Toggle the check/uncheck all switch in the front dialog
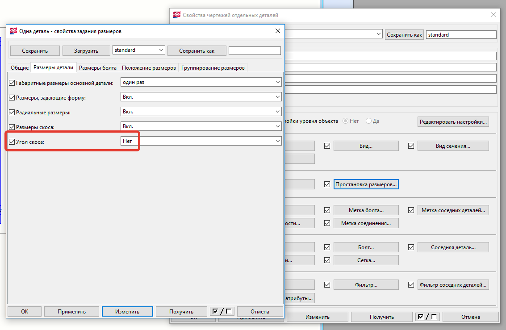Image resolution: width=506 pixels, height=330 pixels. pyautogui.click(x=222, y=311)
